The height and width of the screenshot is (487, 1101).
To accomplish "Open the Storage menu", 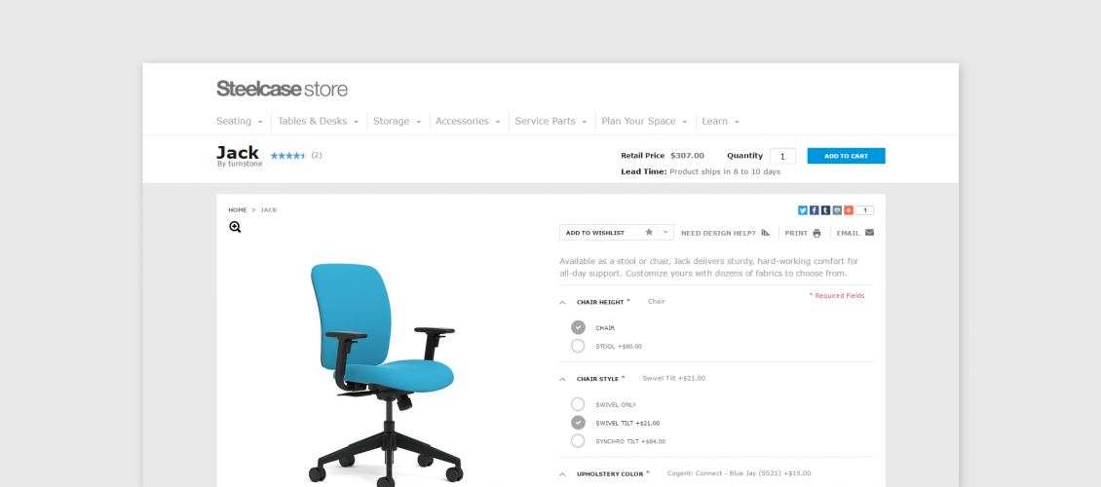I will tap(397, 122).
